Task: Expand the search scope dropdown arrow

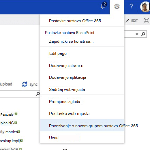Action: click(x=137, y=34)
